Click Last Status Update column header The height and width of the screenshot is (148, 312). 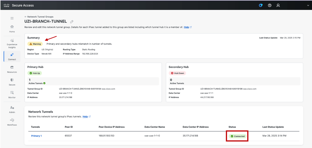273,127
